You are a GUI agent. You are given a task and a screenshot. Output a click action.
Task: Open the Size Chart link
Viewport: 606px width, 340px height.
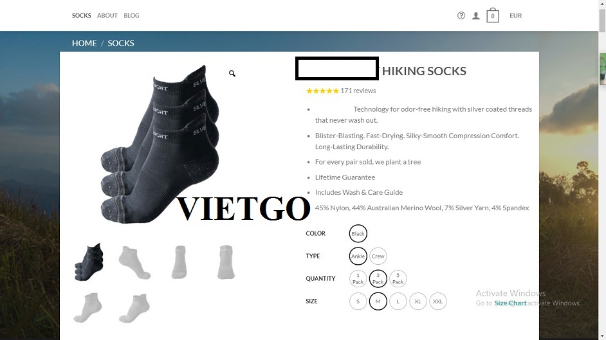click(x=510, y=303)
